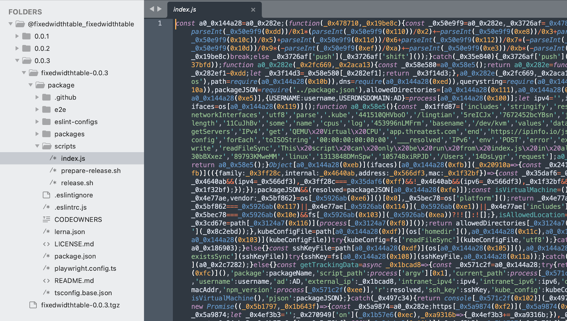Click the playwright.config.ts file icon
567x321 pixels.
coord(46,268)
